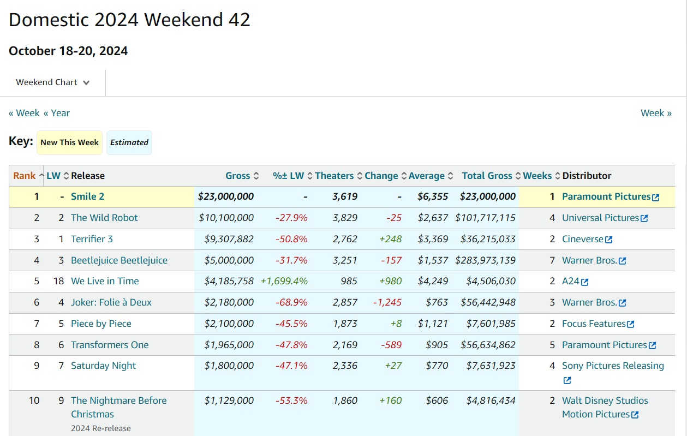Go to previous week link
Image resolution: width=687 pixels, height=436 pixels.
[x=24, y=113]
